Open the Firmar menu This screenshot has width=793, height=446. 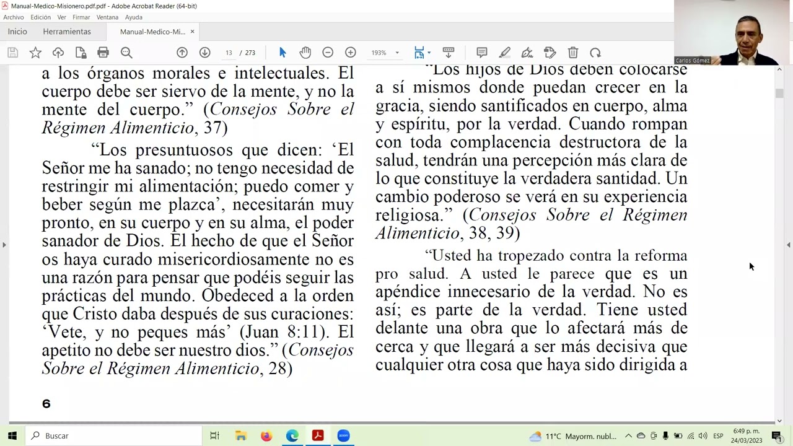(x=81, y=17)
